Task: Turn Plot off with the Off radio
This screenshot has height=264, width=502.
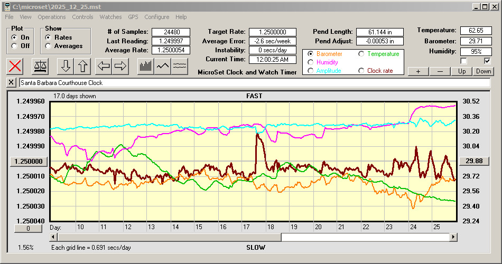Action: [x=14, y=46]
